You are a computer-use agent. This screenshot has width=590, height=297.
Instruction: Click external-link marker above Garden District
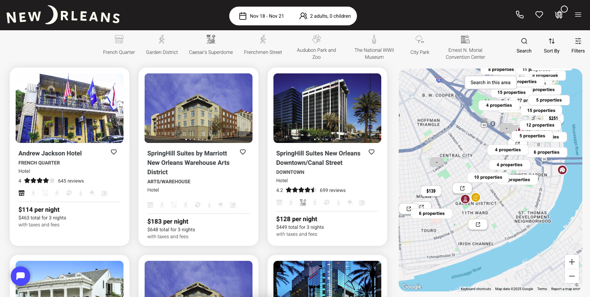pos(462,188)
